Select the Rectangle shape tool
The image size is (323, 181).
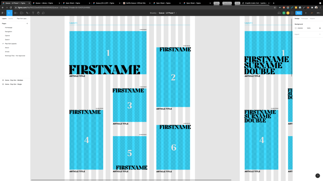[x=21, y=13]
